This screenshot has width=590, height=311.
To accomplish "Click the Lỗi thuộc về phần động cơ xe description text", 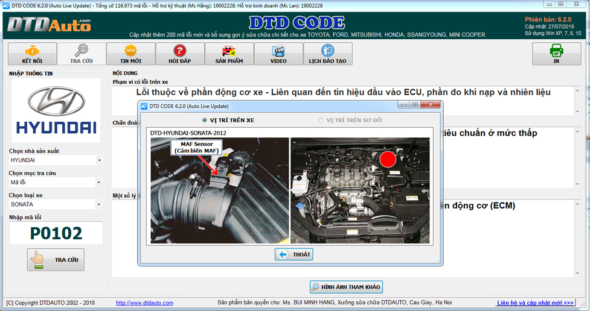I will pyautogui.click(x=343, y=92).
